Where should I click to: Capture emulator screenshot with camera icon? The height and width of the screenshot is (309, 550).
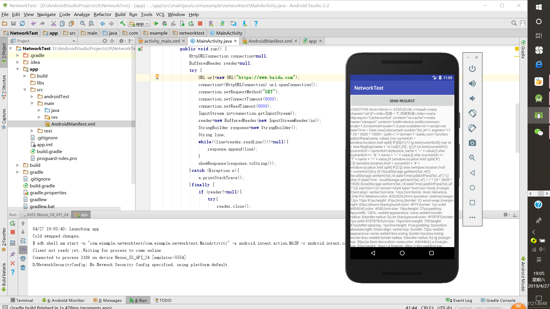click(472, 143)
